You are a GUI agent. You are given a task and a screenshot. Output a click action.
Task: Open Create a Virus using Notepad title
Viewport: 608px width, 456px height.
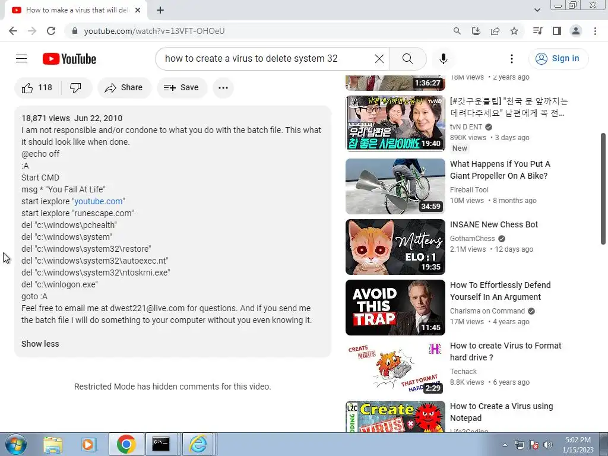pos(501,412)
